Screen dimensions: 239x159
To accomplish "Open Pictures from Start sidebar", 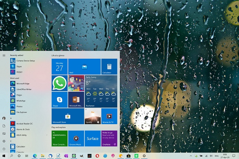I will pos(4,133).
